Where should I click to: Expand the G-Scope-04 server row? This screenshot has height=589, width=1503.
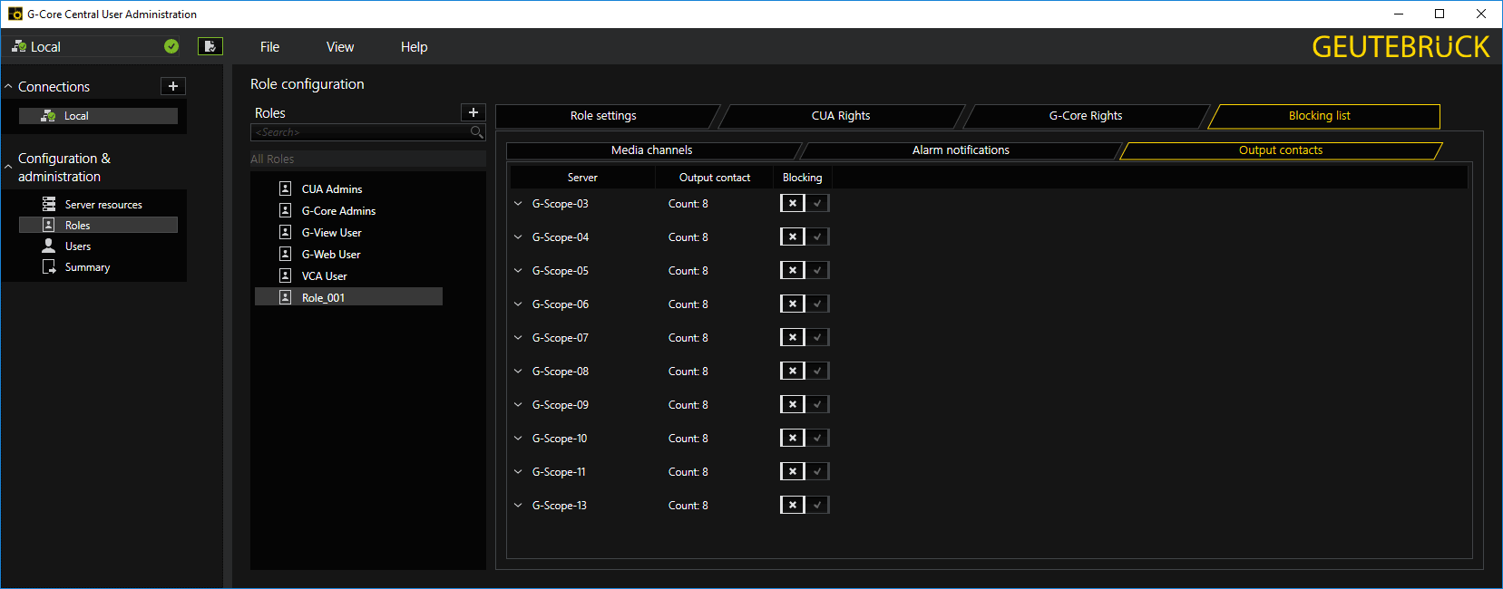click(x=518, y=237)
